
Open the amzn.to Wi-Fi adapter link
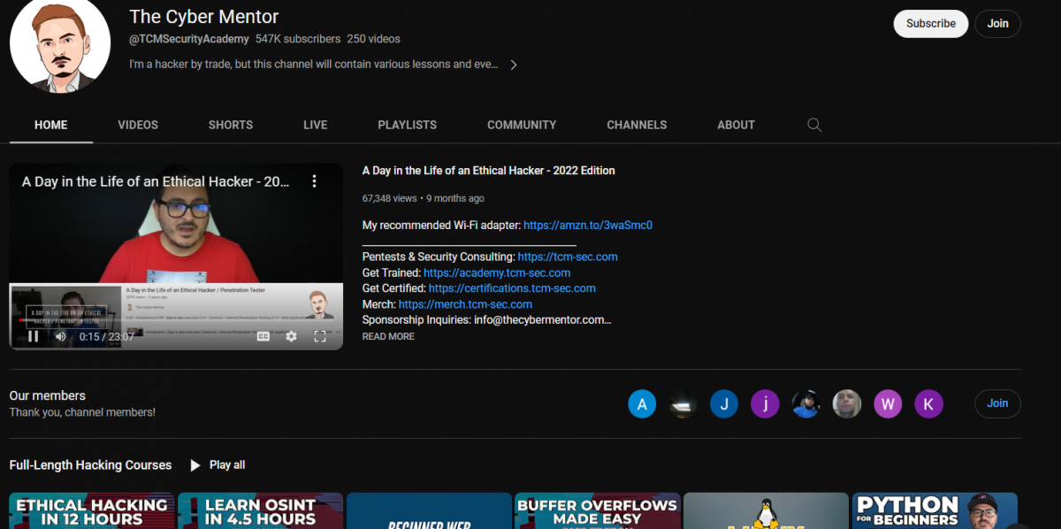[588, 226]
